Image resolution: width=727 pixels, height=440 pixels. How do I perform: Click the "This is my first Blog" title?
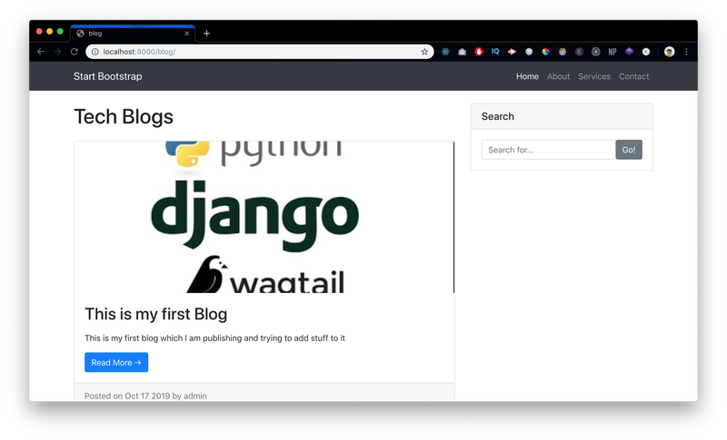(x=155, y=314)
